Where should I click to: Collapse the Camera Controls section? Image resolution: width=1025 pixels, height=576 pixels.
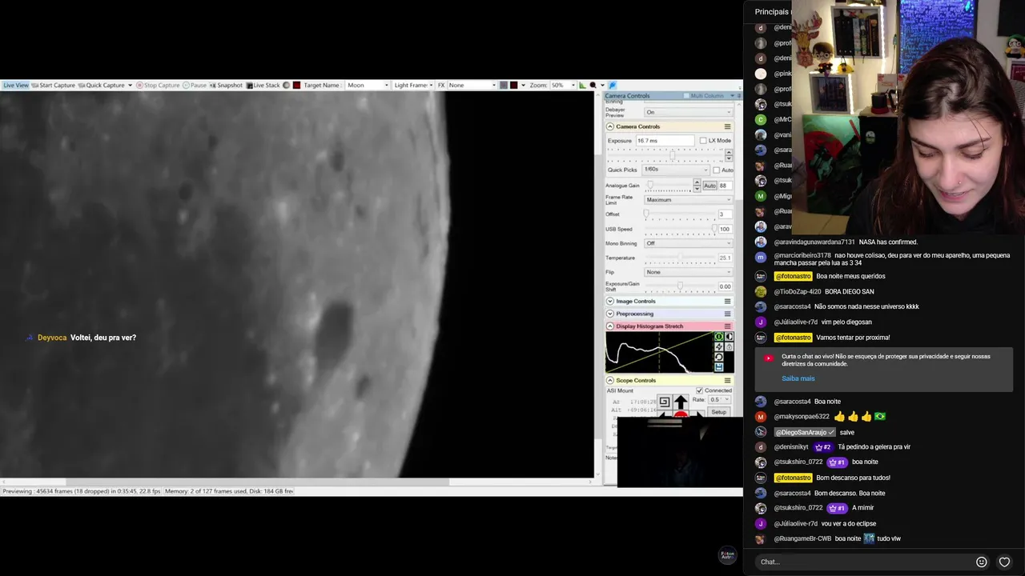click(x=610, y=126)
